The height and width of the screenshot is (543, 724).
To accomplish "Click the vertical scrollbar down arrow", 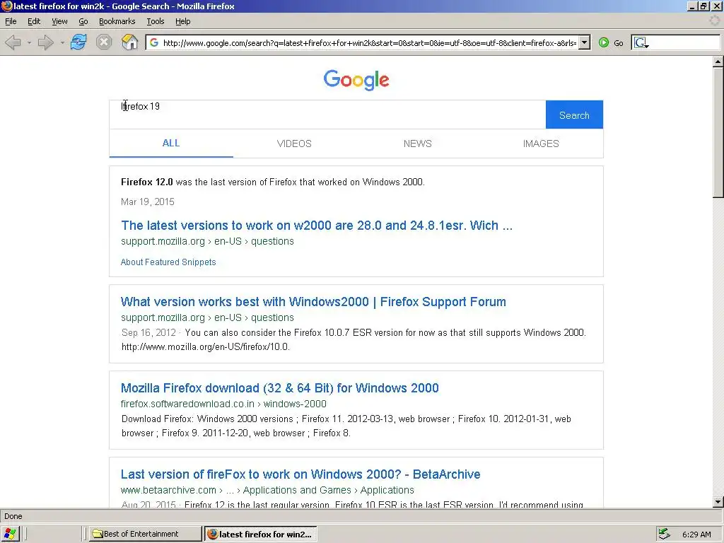I will [x=718, y=502].
